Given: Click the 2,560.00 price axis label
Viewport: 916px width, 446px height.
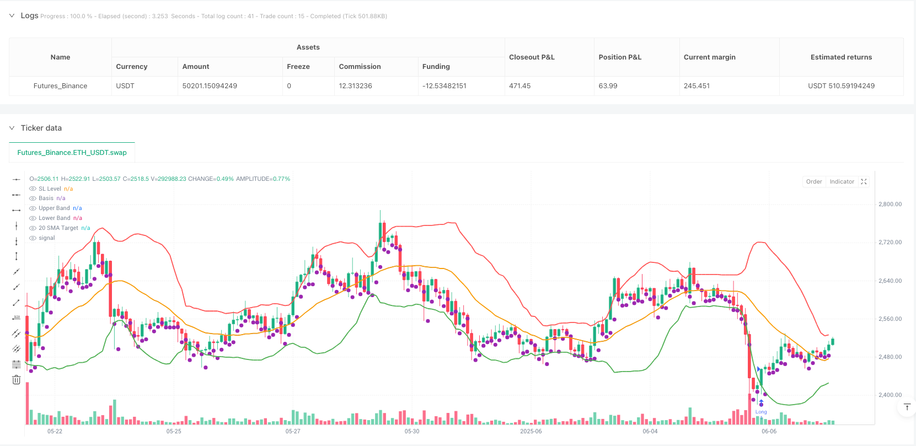Looking at the screenshot, I should [890, 319].
